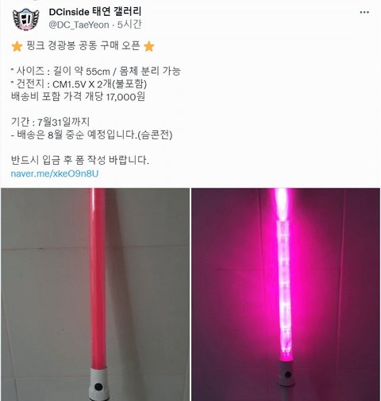Click the headline 핑크 경광봉 공동 구매 오픈
381x401 pixels.
(83, 46)
